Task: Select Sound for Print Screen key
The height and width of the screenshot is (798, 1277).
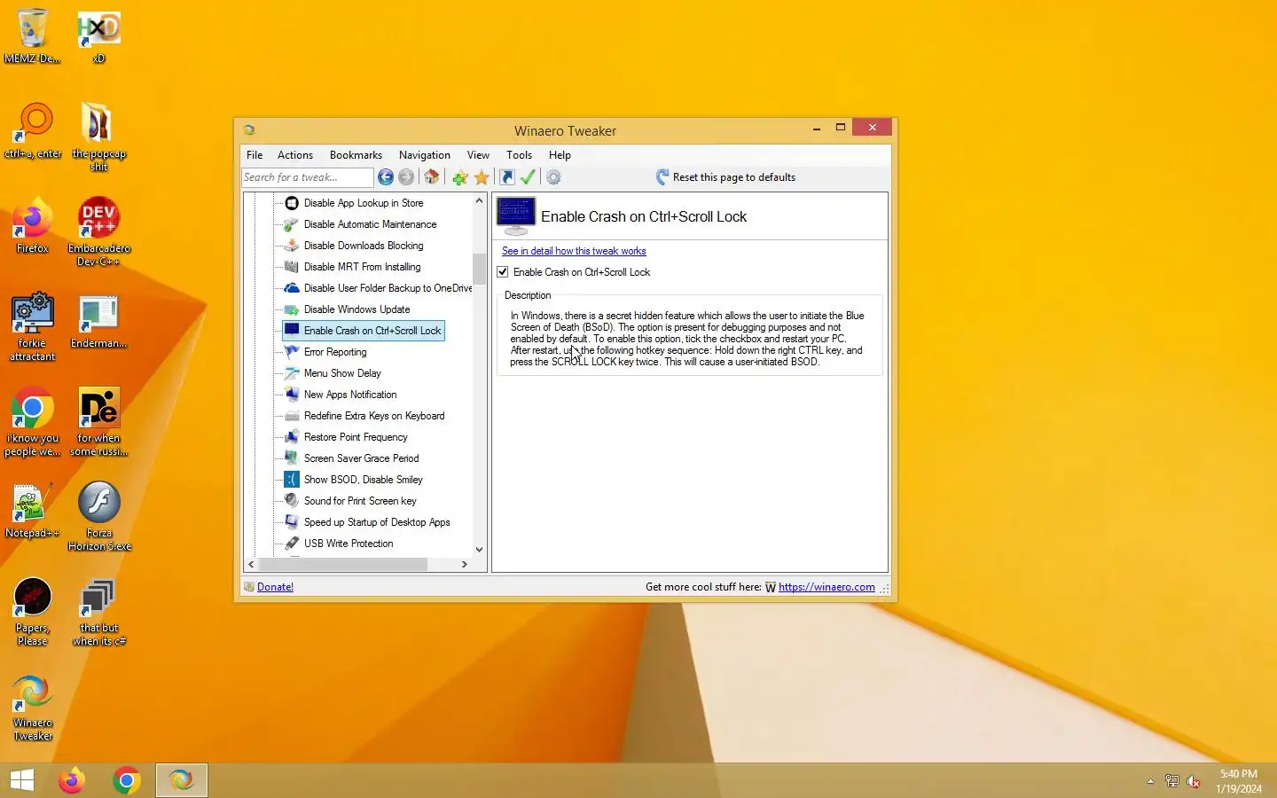Action: (360, 501)
